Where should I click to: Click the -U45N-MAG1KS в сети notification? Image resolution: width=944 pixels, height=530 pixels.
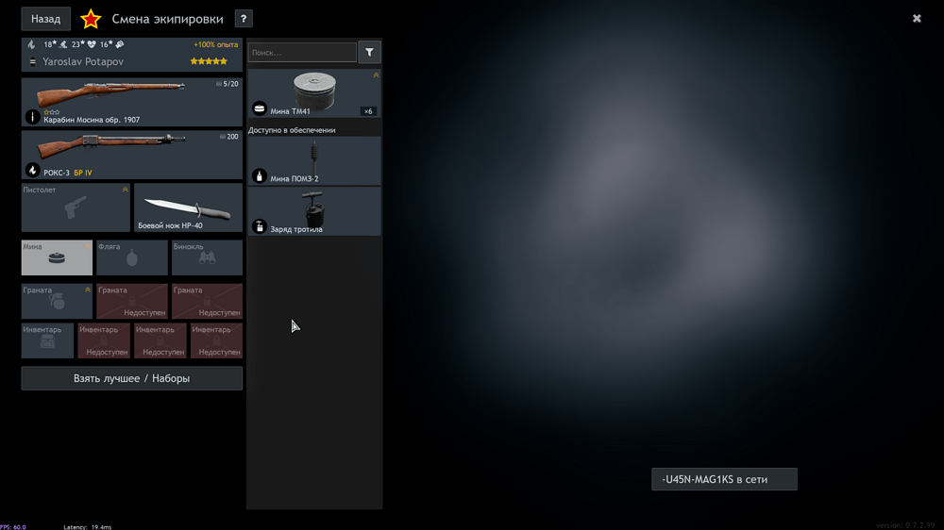pos(724,479)
